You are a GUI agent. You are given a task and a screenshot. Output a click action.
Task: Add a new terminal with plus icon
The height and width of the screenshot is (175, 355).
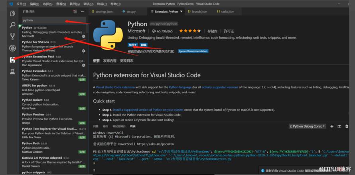(x=332, y=126)
